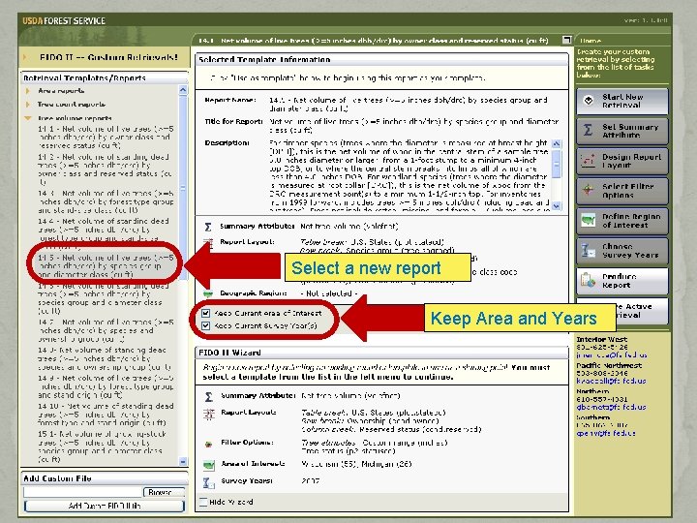
Task: Select report 14.7 by species and ownership group
Action: pos(106,330)
